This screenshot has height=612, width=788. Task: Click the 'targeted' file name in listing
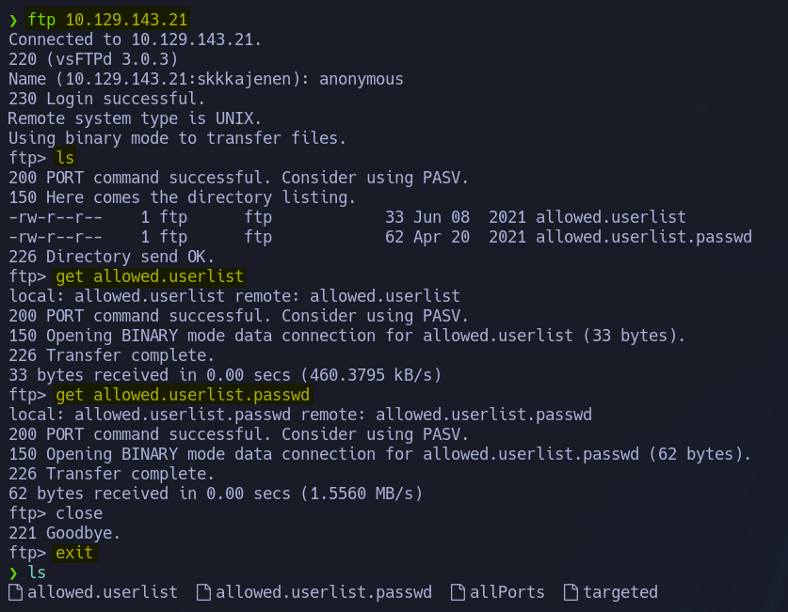click(620, 592)
